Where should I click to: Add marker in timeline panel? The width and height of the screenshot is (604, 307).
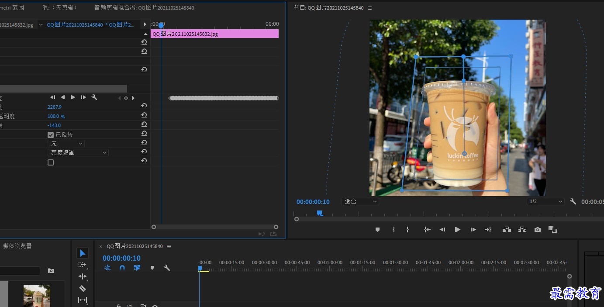coord(152,268)
